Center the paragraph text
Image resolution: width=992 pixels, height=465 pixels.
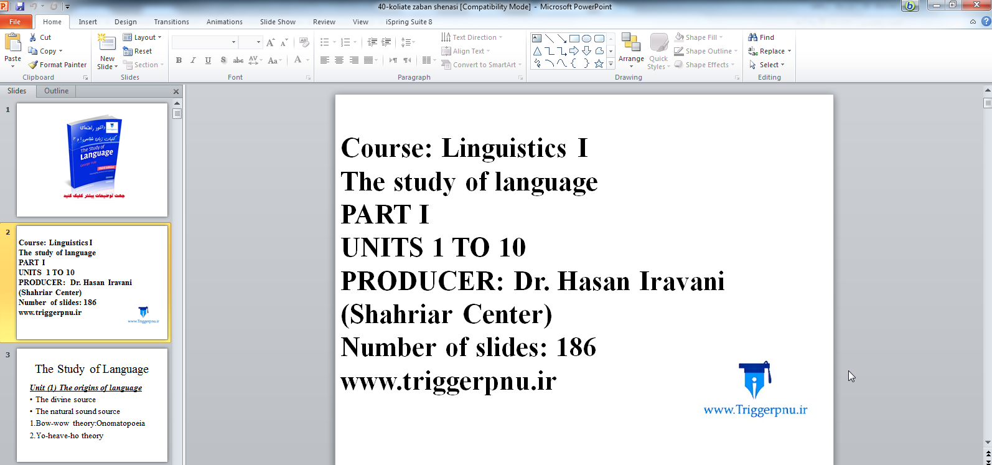tap(339, 60)
